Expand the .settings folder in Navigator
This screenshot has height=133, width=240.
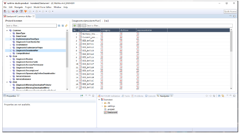point(102,106)
